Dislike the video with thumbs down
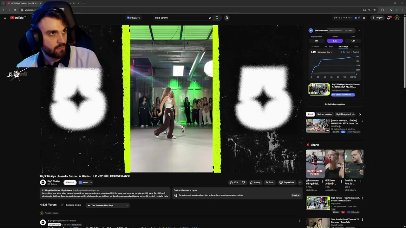406x228 pixels. coord(243,182)
